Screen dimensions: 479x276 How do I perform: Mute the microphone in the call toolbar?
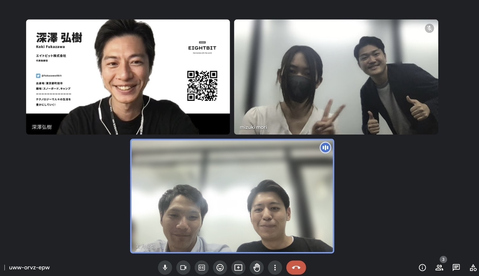click(x=165, y=267)
